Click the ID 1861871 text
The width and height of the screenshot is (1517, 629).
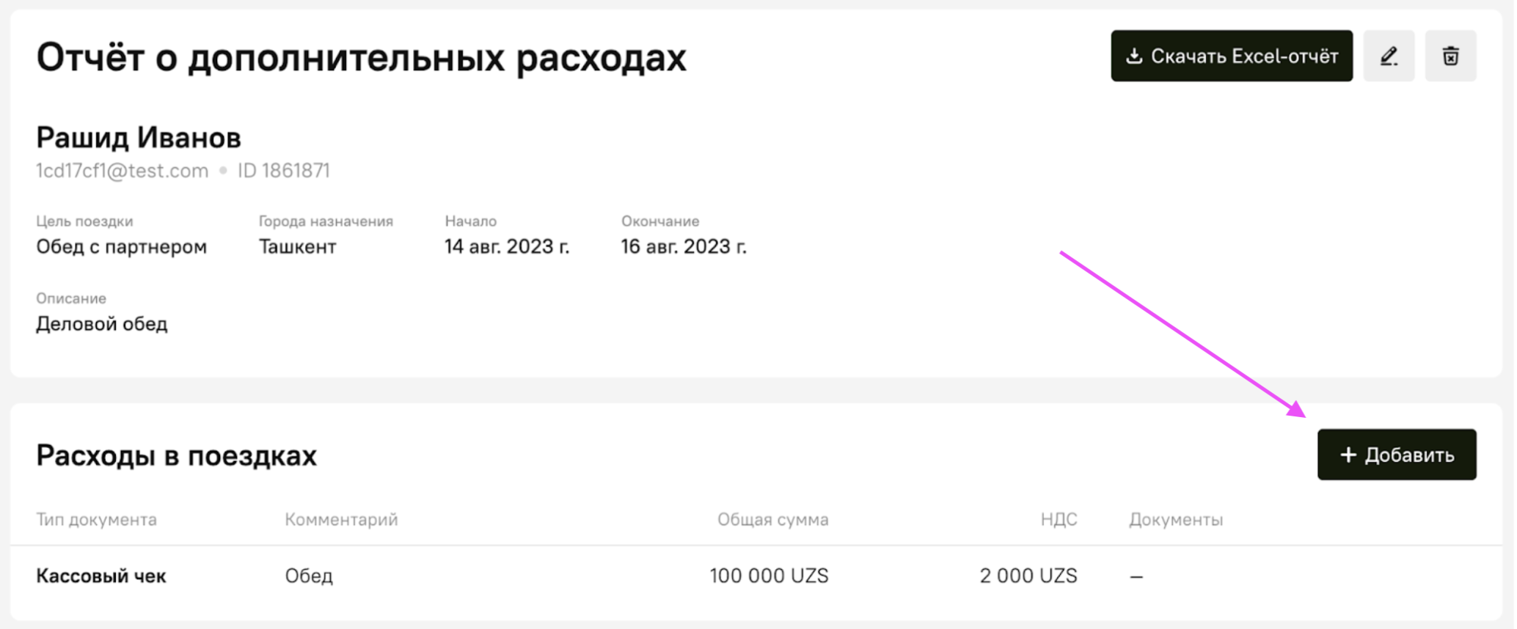[283, 171]
